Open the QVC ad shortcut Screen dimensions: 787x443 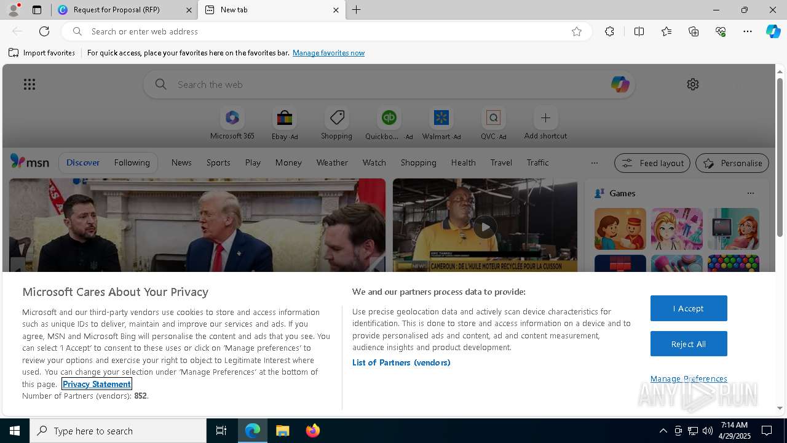point(493,124)
